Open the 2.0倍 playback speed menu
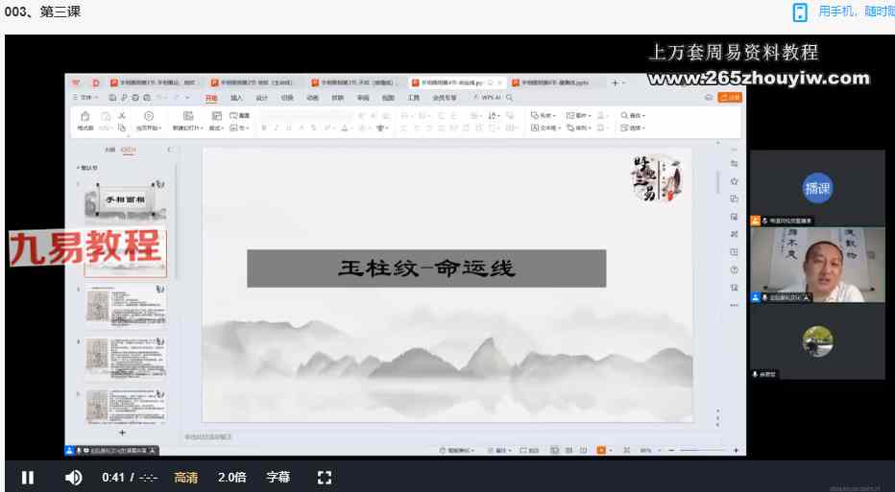 [231, 478]
